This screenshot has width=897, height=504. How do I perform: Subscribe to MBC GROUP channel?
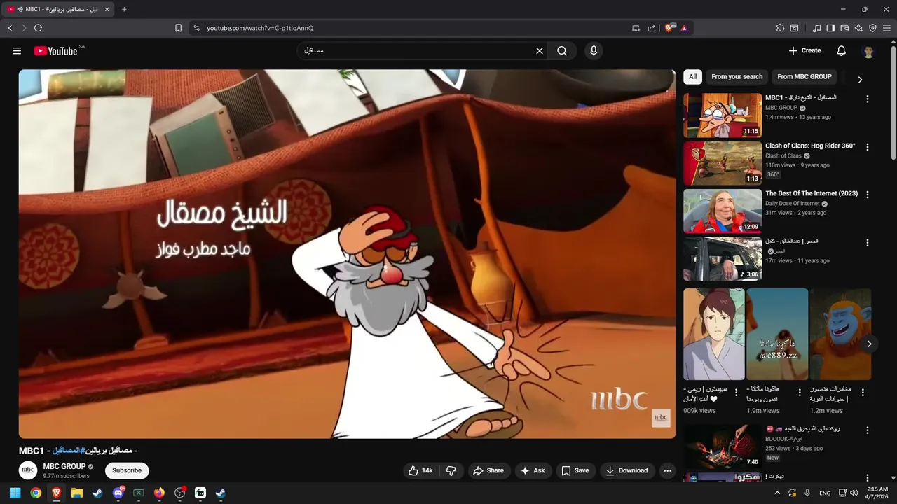click(x=127, y=470)
